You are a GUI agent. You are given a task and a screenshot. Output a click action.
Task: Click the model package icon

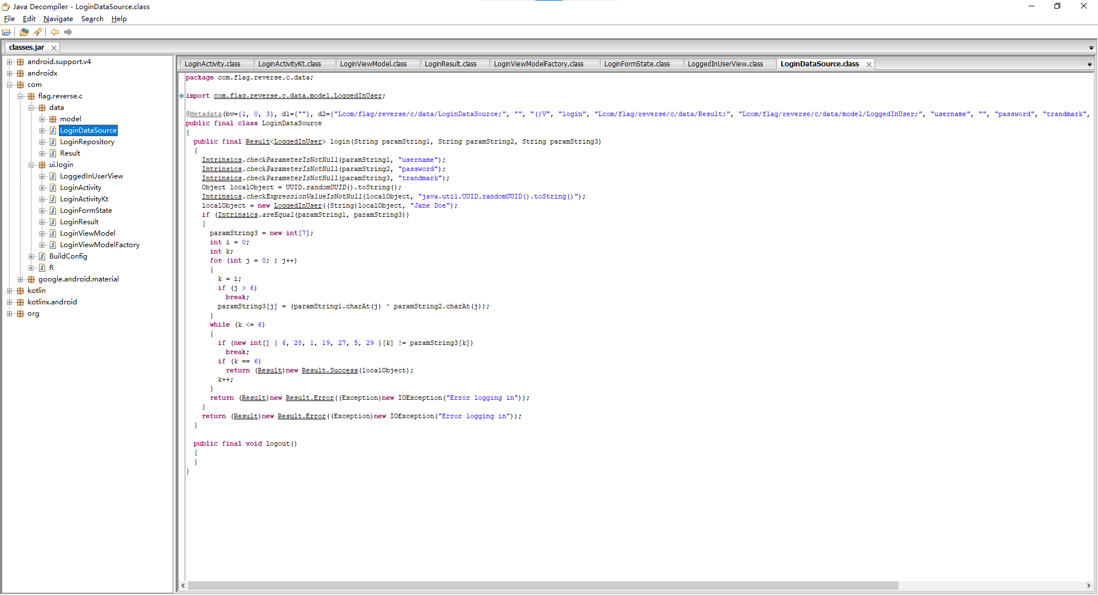pos(53,119)
